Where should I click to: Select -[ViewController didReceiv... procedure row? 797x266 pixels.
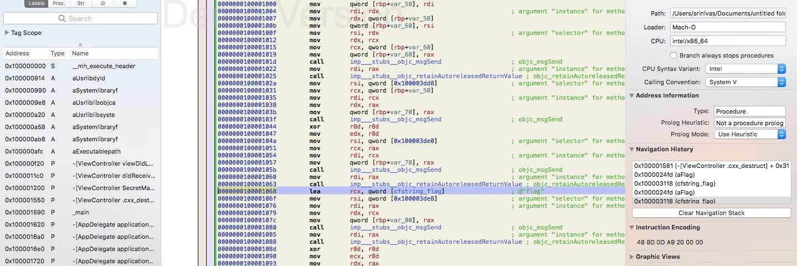(80, 176)
